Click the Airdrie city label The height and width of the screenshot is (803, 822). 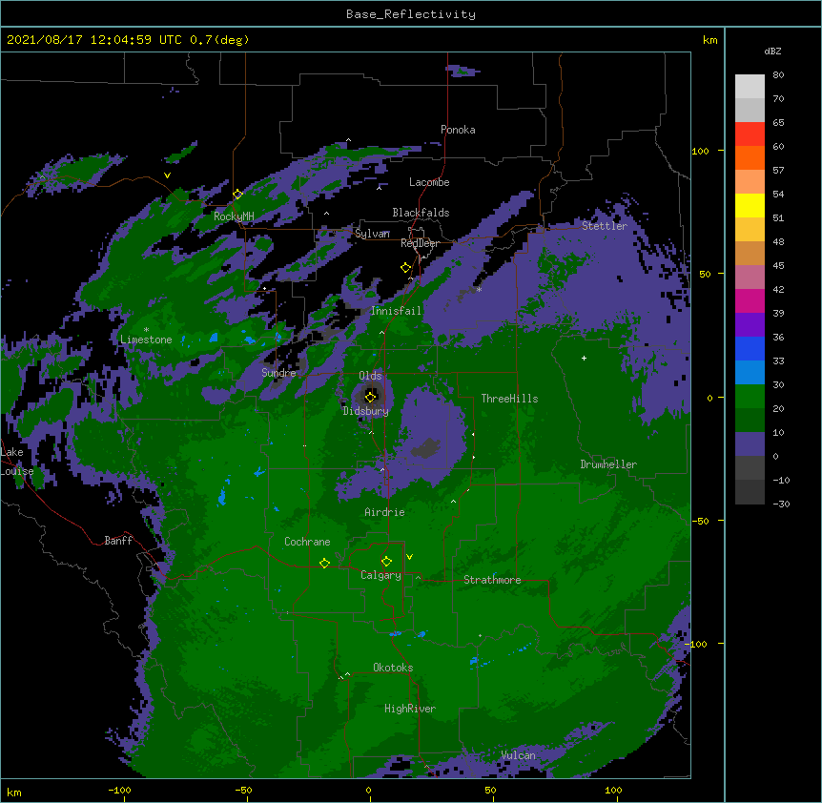tap(385, 512)
